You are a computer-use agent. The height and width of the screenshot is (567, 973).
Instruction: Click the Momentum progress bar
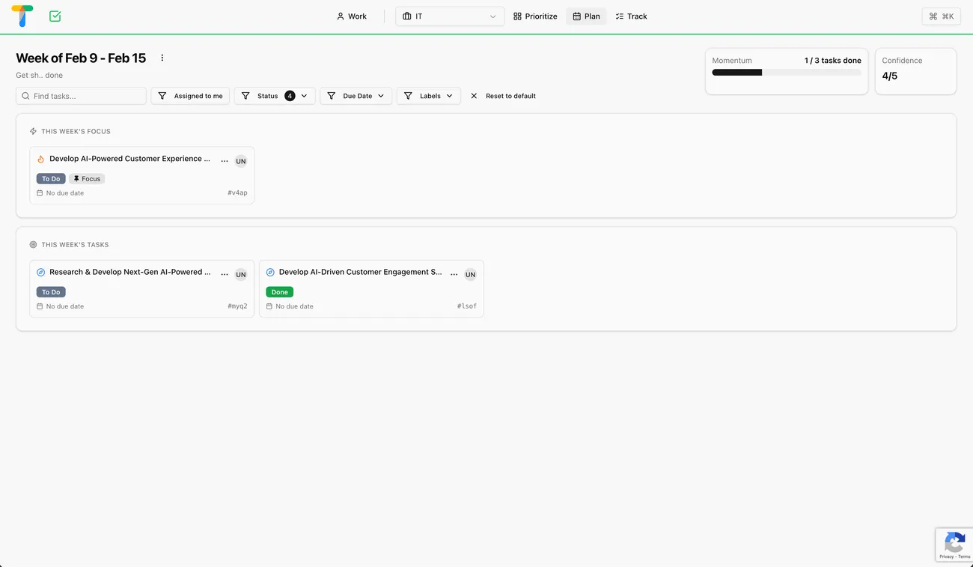point(786,73)
